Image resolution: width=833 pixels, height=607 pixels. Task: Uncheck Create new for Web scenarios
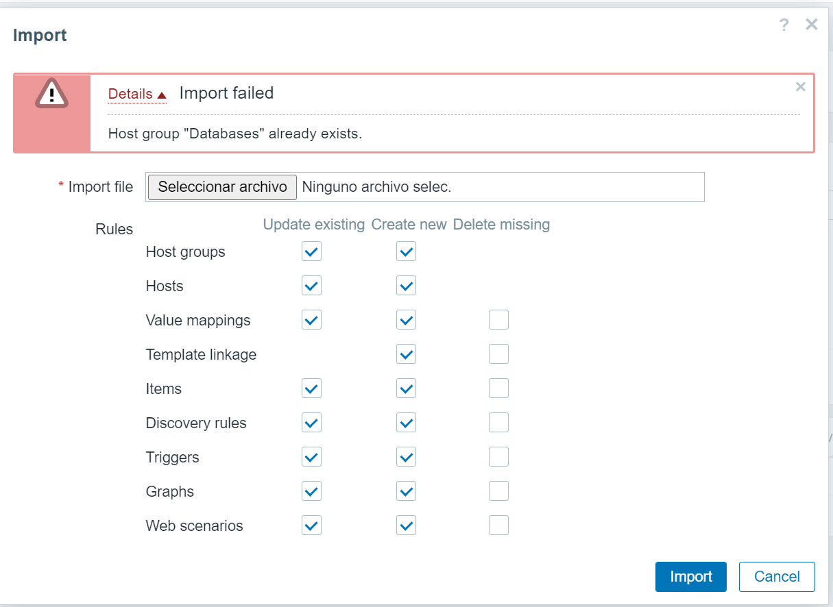pos(407,526)
